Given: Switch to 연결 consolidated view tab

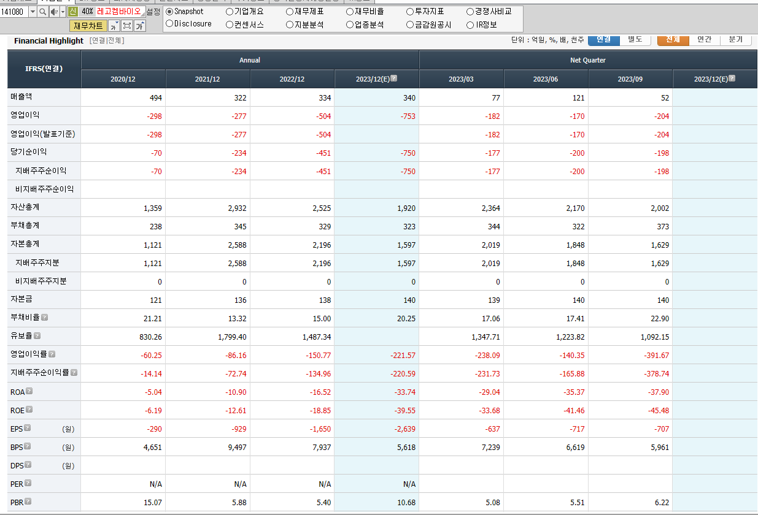Looking at the screenshot, I should [x=604, y=40].
